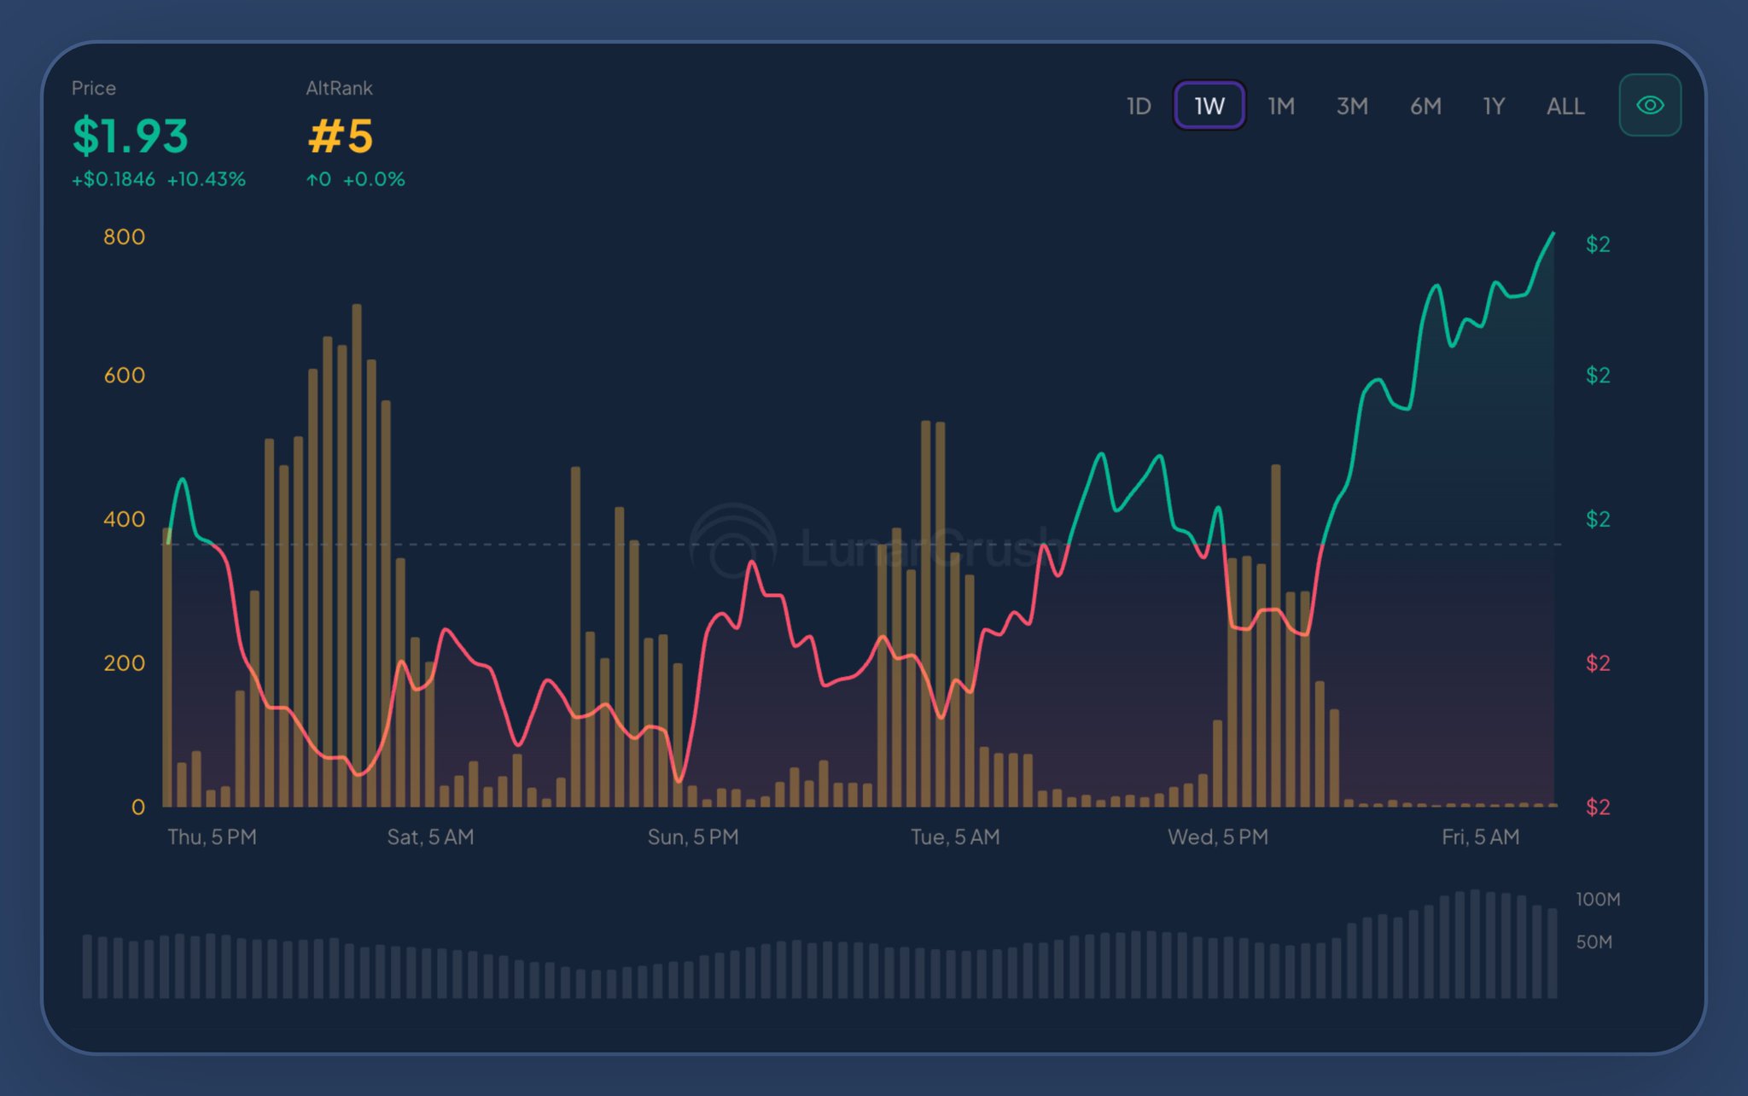Switch to 1M time range

(x=1280, y=106)
